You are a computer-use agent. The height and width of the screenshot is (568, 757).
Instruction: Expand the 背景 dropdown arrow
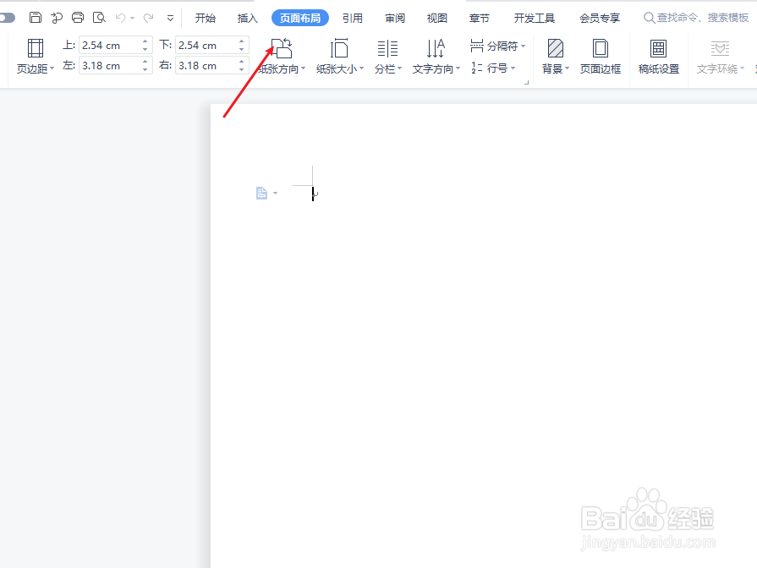tap(568, 68)
